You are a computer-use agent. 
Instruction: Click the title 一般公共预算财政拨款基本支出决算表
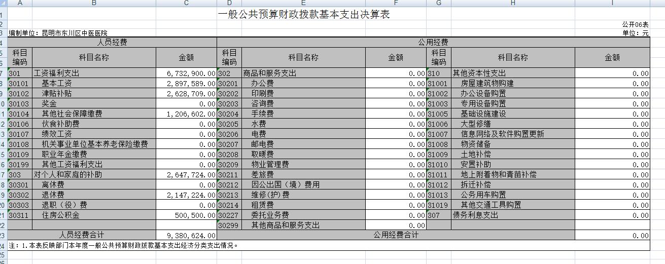303,14
